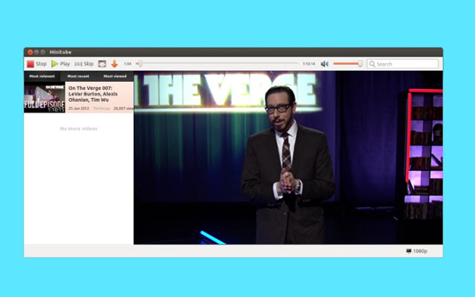Click inside the Search input field
475x297 pixels.
[x=400, y=64]
